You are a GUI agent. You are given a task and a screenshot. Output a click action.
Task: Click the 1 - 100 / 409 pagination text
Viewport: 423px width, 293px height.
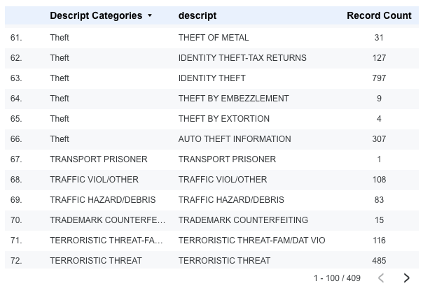337,278
